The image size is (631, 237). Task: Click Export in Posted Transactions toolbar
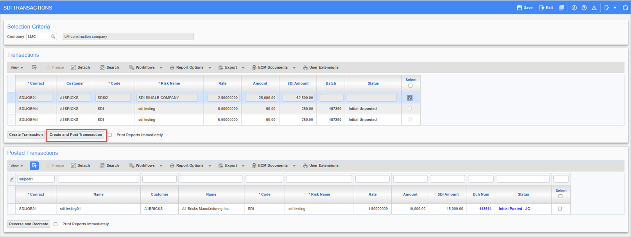tap(228, 165)
